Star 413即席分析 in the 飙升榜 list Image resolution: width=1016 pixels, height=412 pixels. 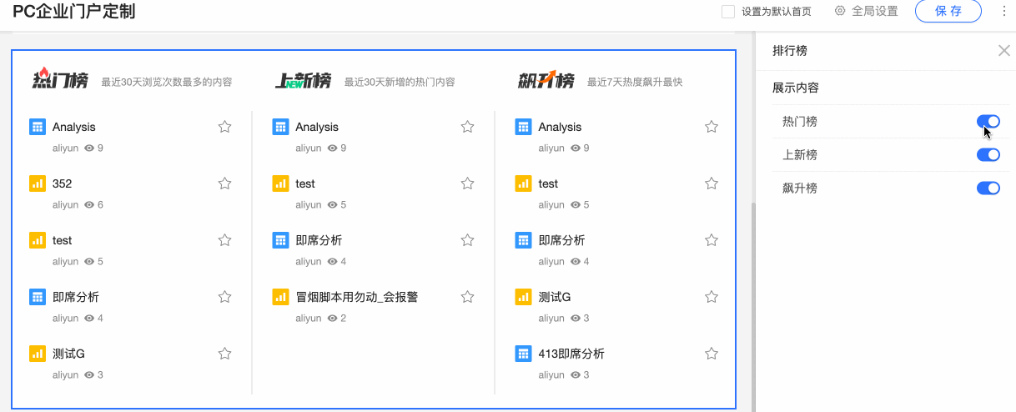tap(711, 354)
